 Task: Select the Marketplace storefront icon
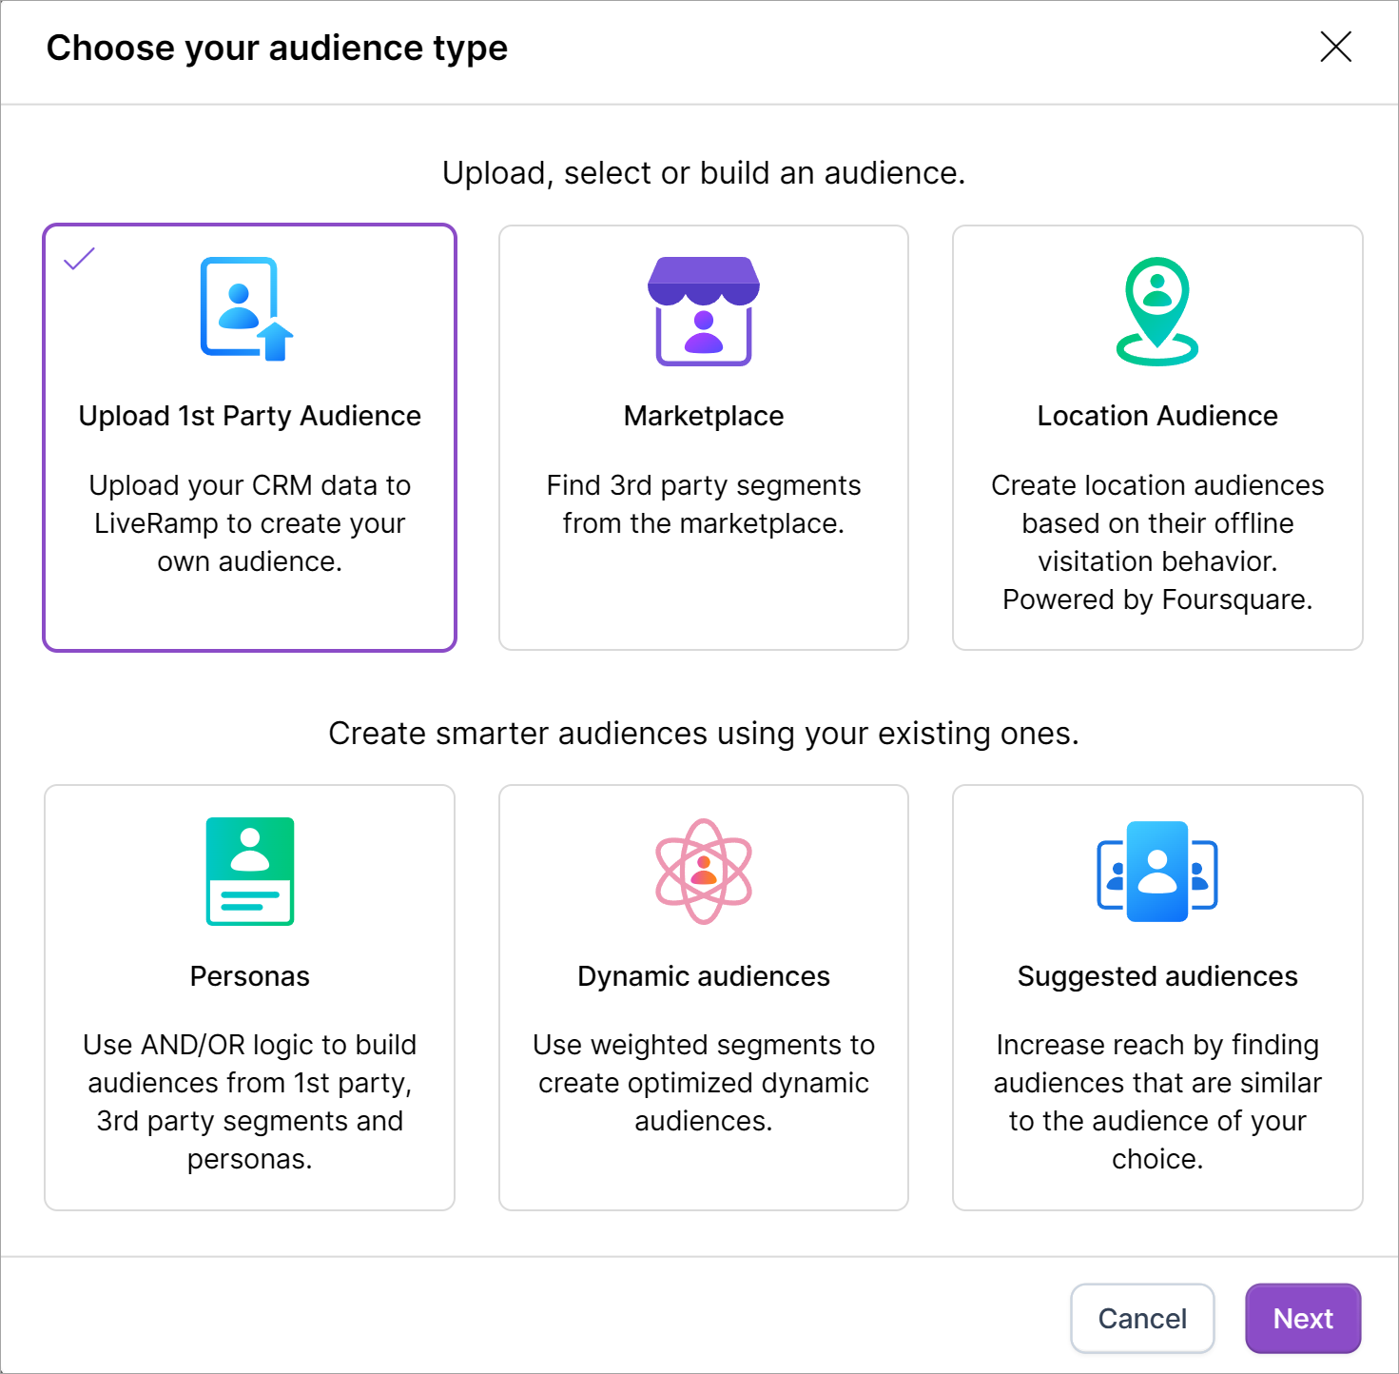(703, 311)
